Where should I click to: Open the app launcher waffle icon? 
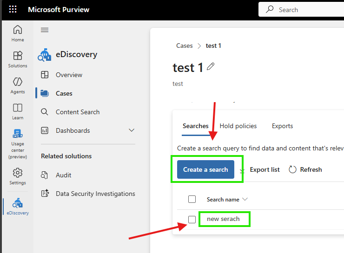[x=13, y=9]
